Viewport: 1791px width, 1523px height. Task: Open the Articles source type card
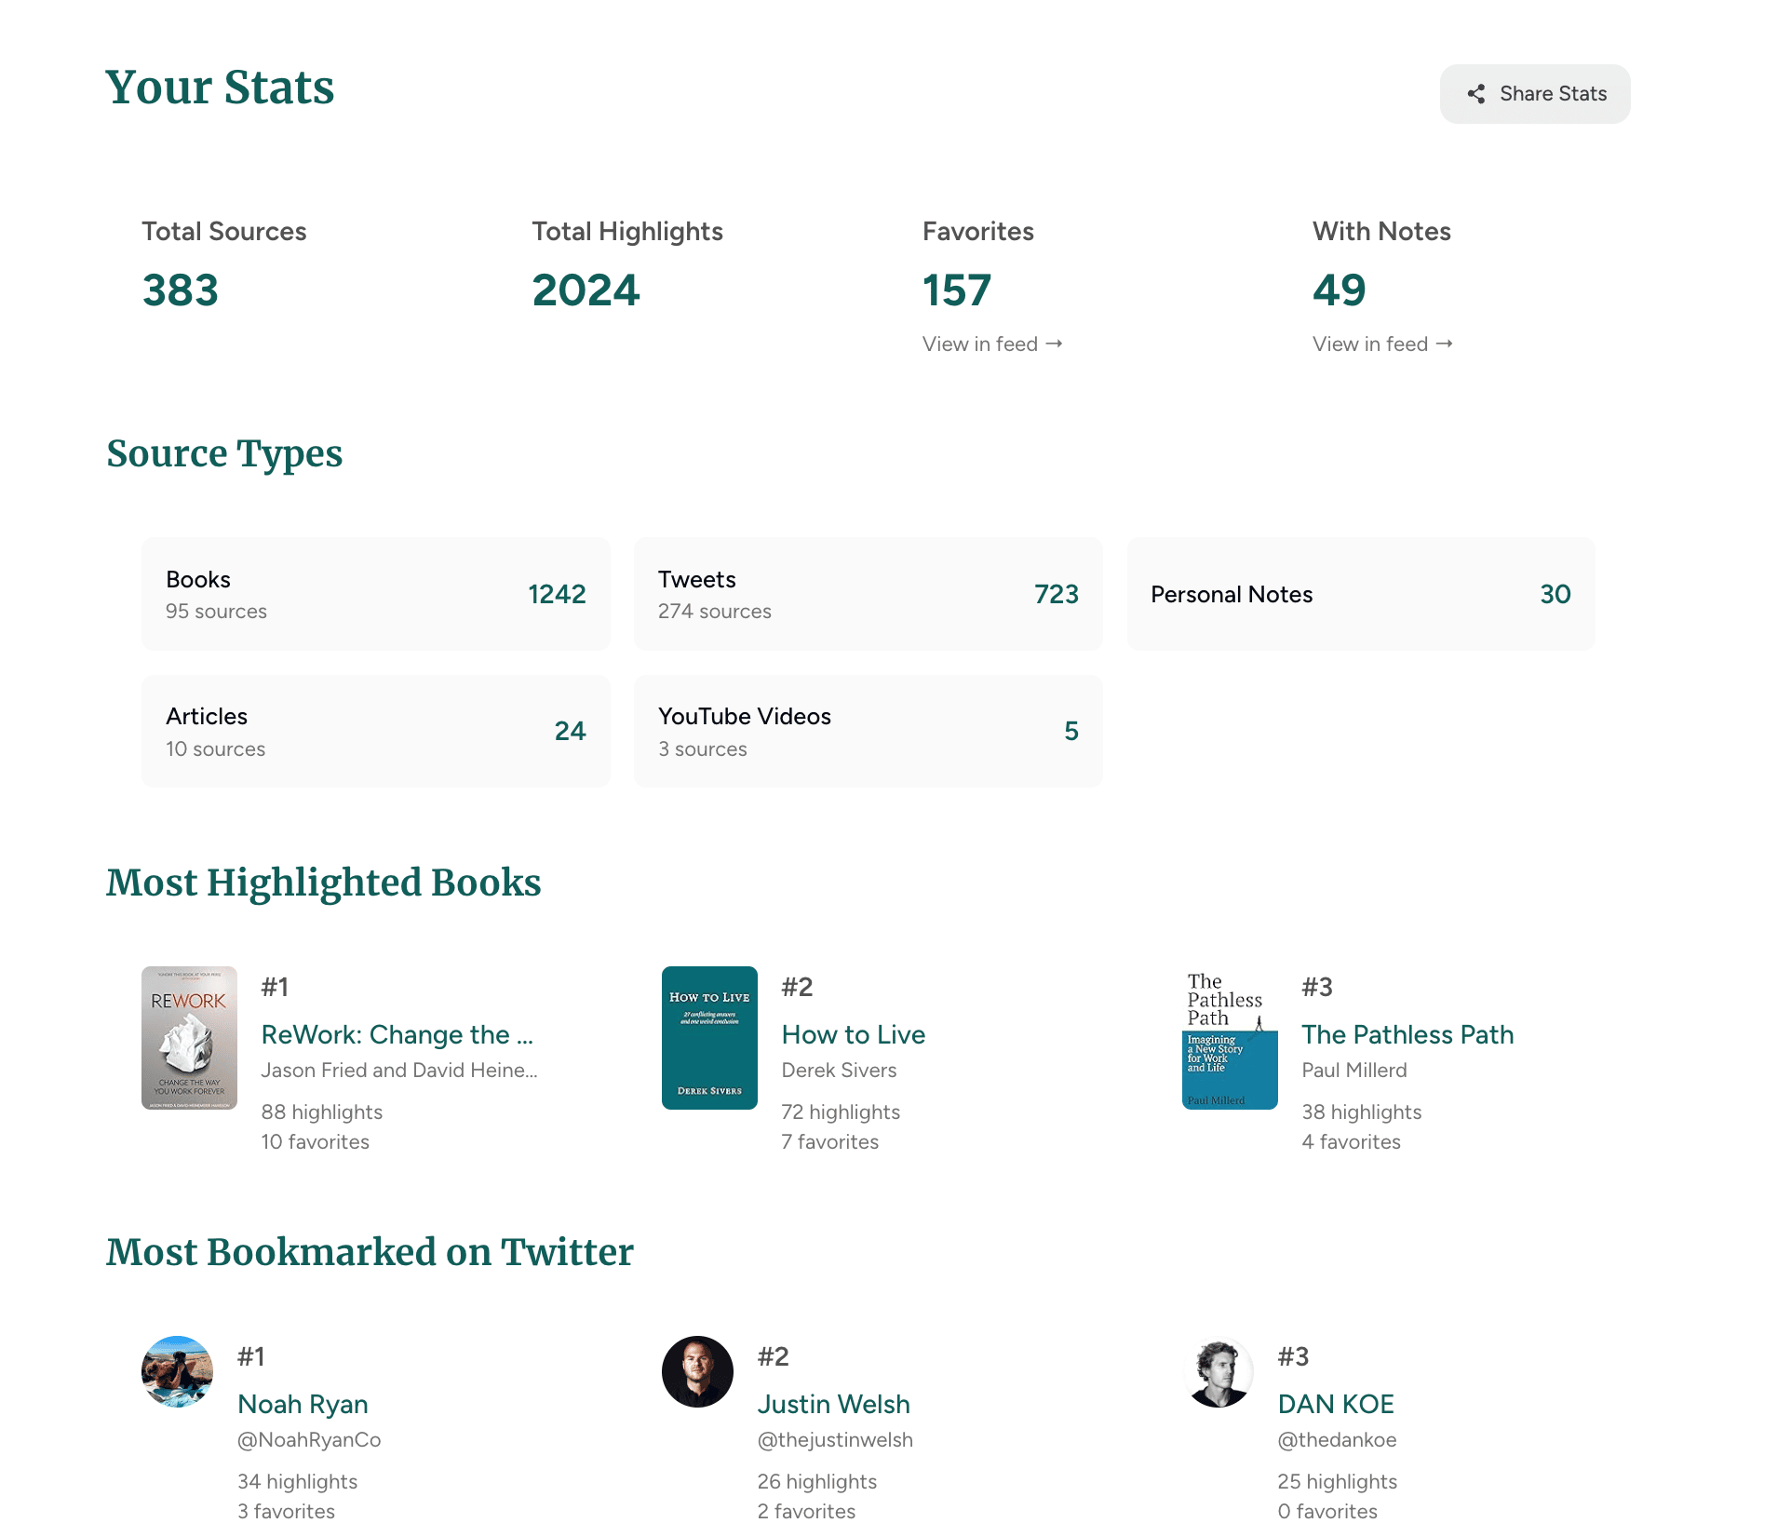(375, 732)
